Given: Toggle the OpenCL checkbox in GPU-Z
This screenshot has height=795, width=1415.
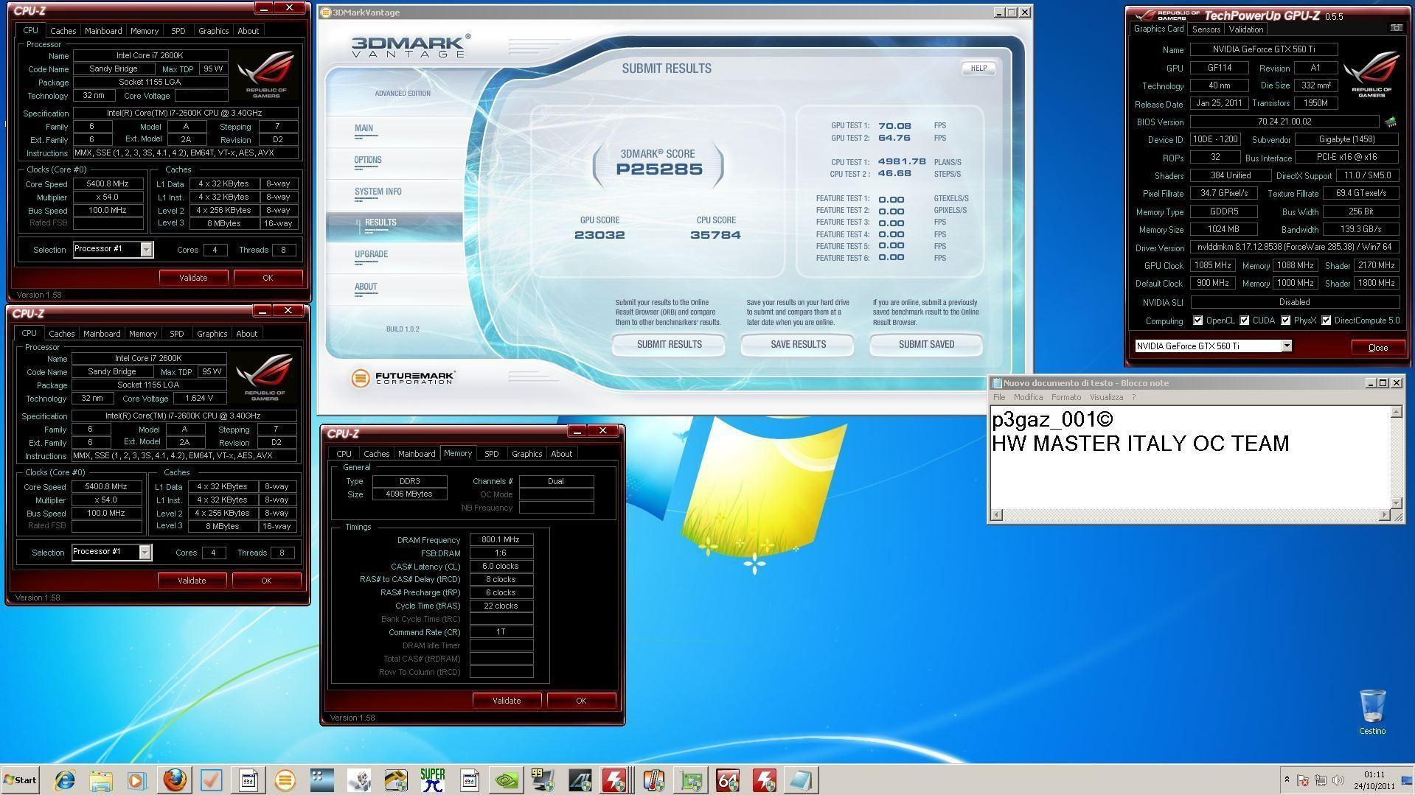Looking at the screenshot, I should pyautogui.click(x=1197, y=321).
